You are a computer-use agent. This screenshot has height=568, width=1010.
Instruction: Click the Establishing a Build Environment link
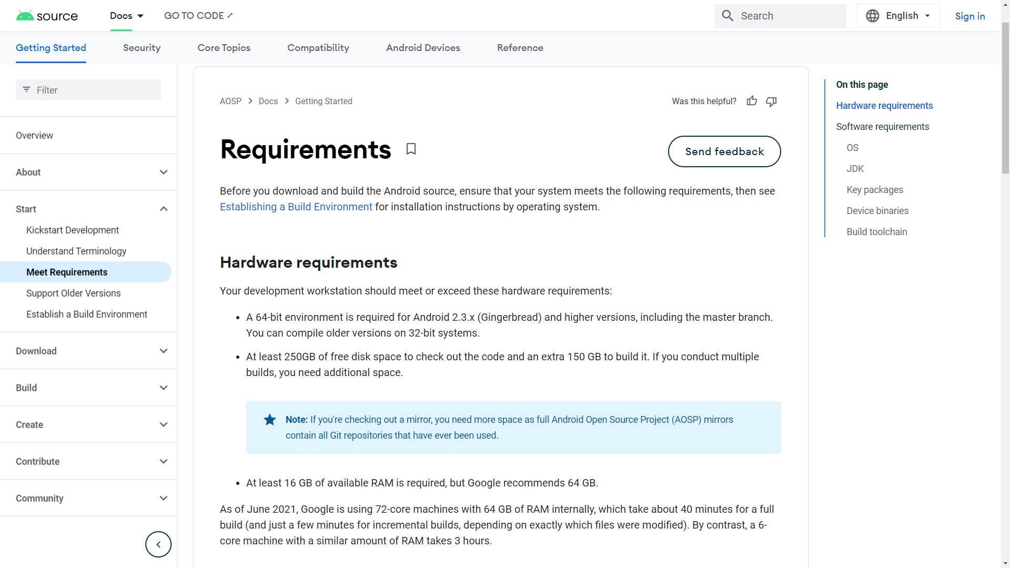point(296,206)
